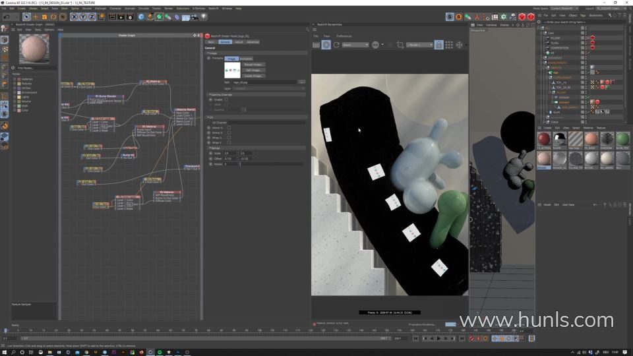Activate the Scale tool in top toolbar

point(44,17)
